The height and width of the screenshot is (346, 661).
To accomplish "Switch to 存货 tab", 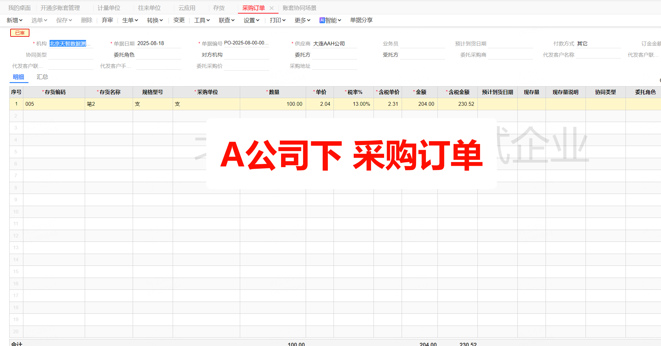I will [219, 8].
